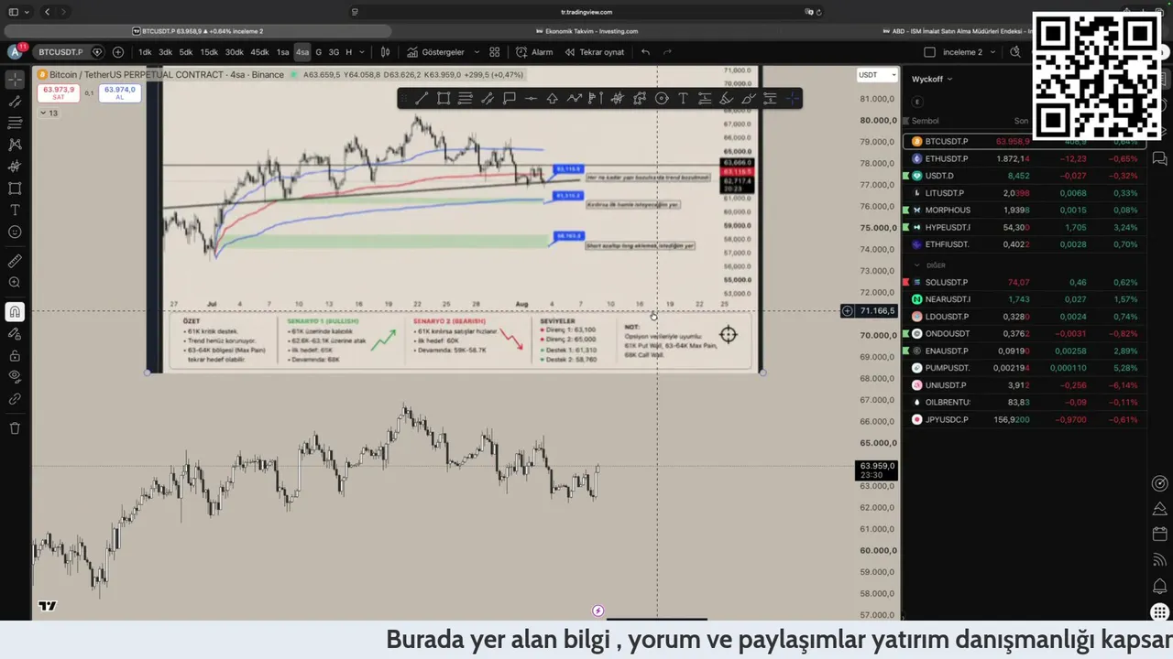Open the geometric shapes tool in left sidebar
The height and width of the screenshot is (659, 1173).
click(15, 189)
